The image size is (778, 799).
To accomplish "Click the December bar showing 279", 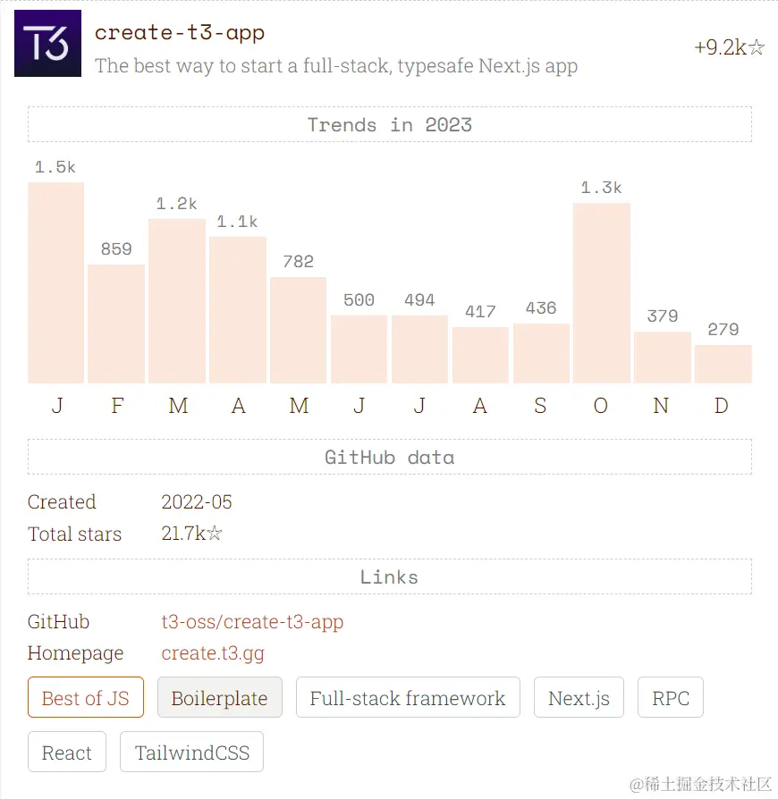I will [723, 364].
